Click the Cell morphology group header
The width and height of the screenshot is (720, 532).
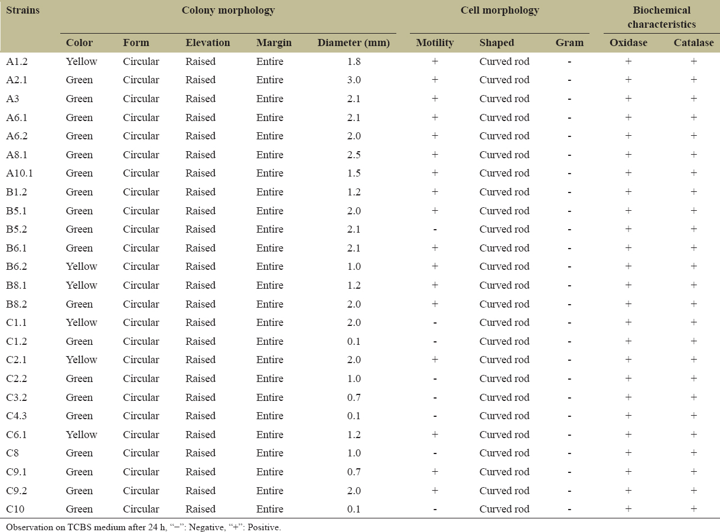(x=500, y=11)
